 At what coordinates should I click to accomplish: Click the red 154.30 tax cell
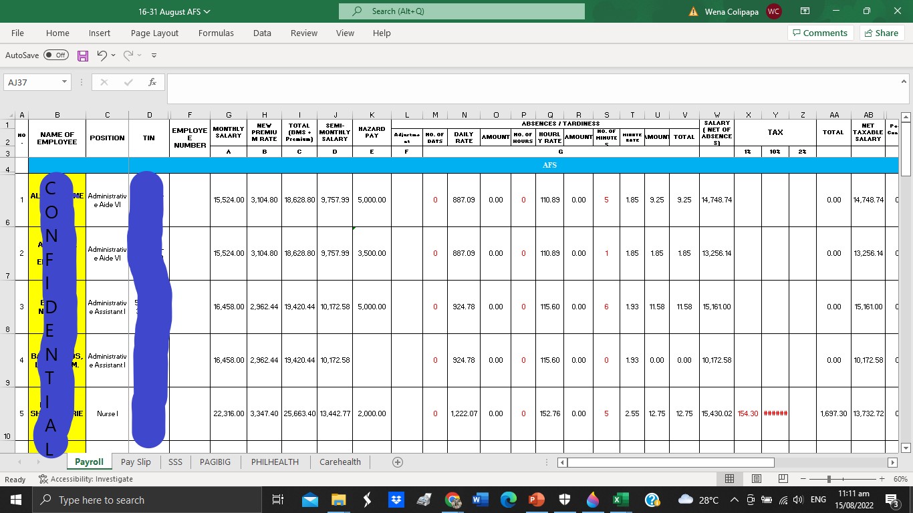pyautogui.click(x=748, y=413)
